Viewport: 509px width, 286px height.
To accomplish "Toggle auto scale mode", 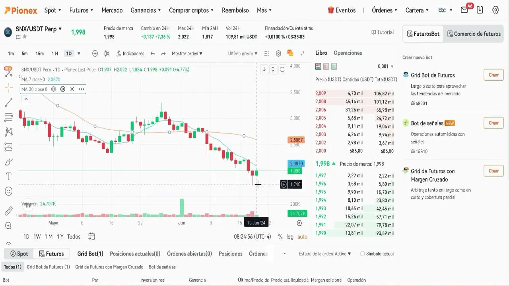I will click(x=302, y=237).
